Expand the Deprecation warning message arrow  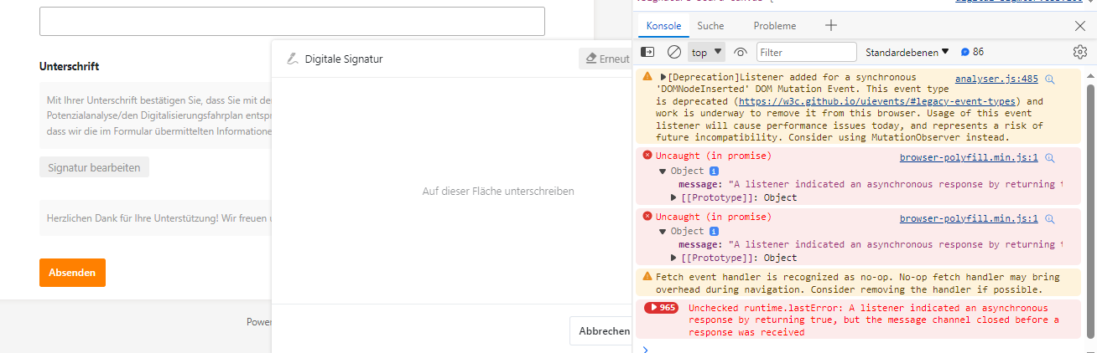[x=663, y=78]
